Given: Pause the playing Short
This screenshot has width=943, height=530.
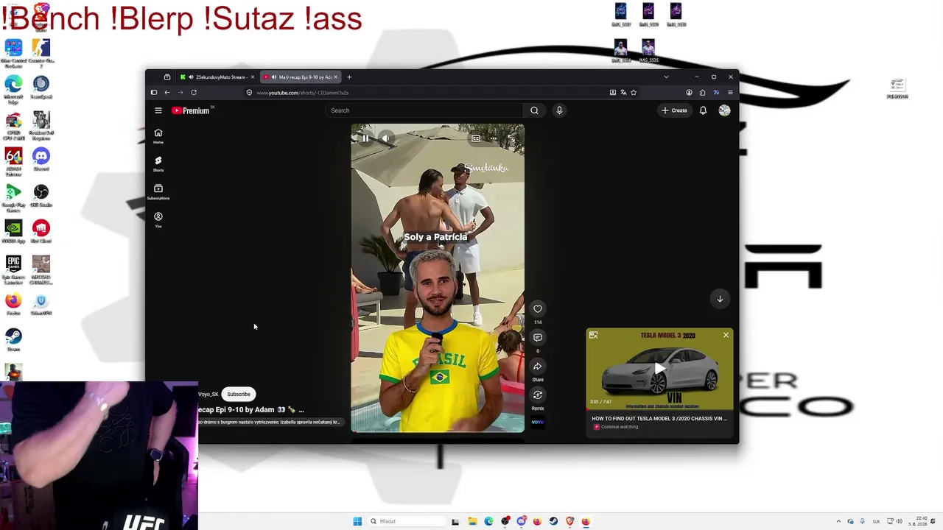Looking at the screenshot, I should [365, 138].
